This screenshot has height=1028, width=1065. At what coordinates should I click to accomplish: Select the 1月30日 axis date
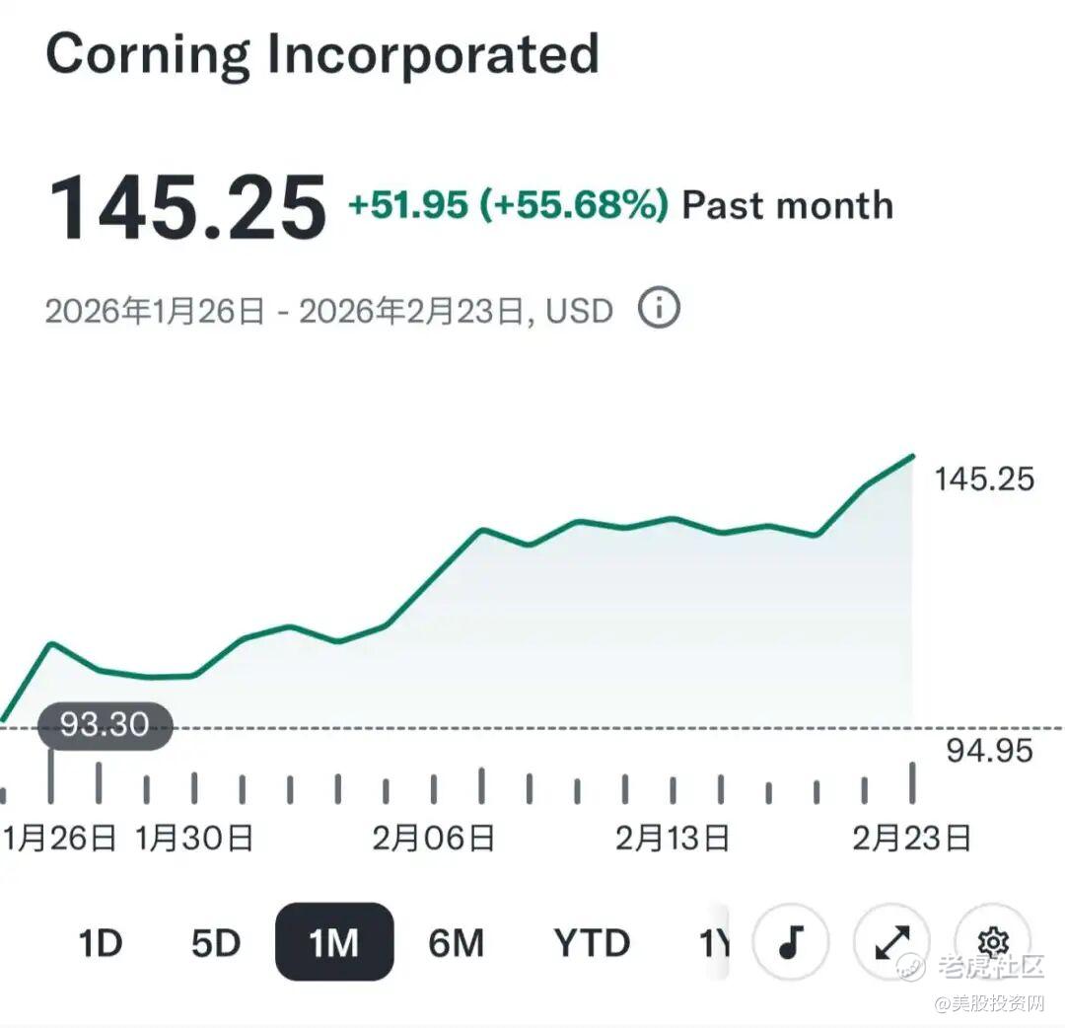(194, 839)
